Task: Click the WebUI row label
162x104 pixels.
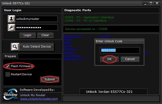Action: [x=68, y=53]
